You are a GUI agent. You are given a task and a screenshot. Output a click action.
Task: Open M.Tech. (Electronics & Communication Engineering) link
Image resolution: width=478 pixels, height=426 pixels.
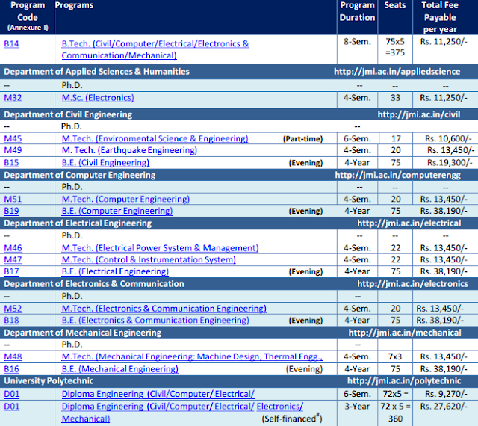pyautogui.click(x=164, y=309)
